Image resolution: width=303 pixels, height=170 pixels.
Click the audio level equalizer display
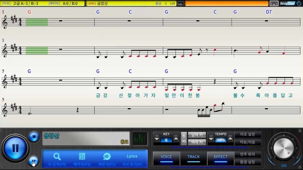point(140,138)
